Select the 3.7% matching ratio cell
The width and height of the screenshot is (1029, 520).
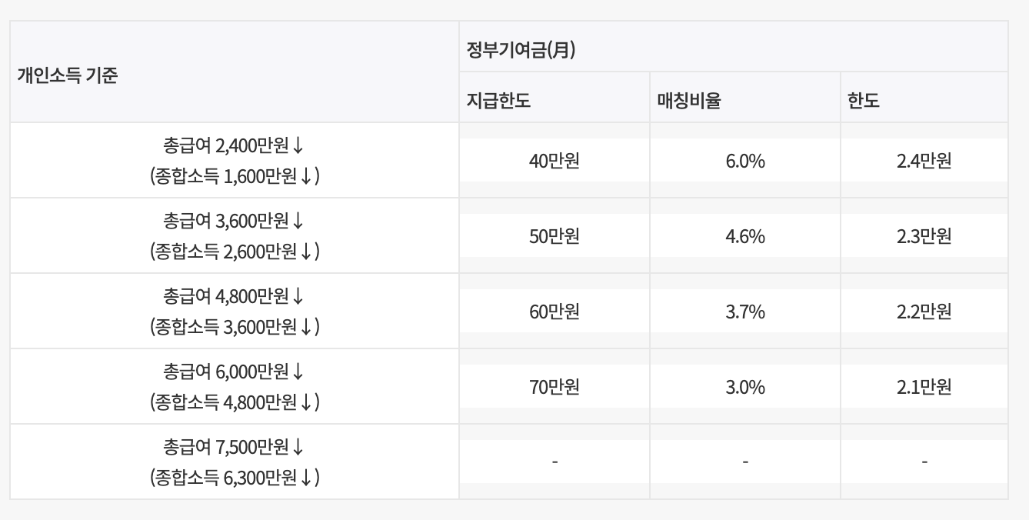tap(745, 311)
